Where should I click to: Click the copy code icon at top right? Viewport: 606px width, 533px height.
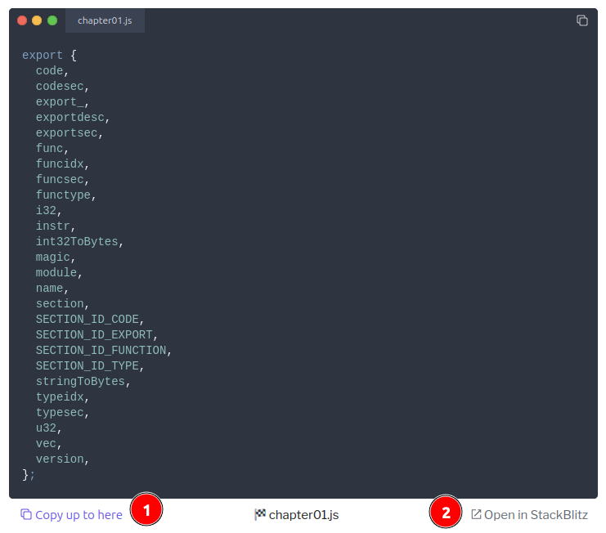pyautogui.click(x=582, y=20)
